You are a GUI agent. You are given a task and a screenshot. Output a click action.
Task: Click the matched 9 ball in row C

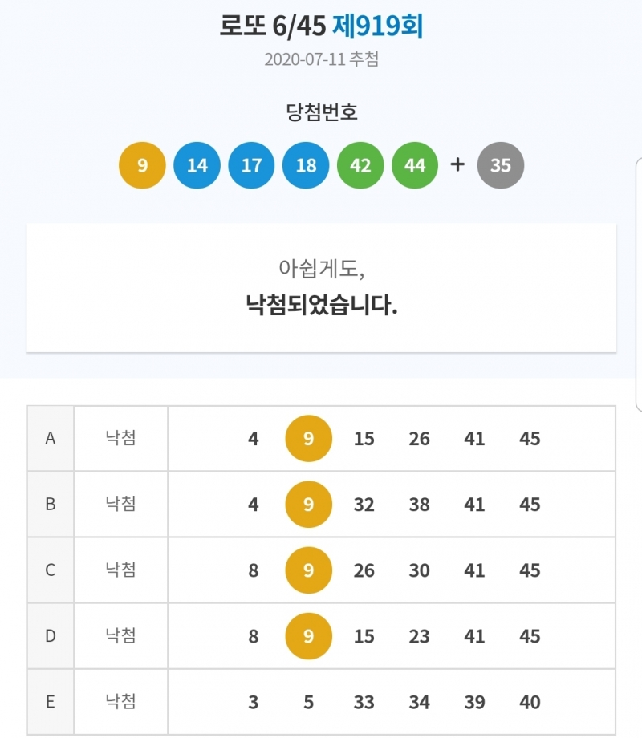309,570
